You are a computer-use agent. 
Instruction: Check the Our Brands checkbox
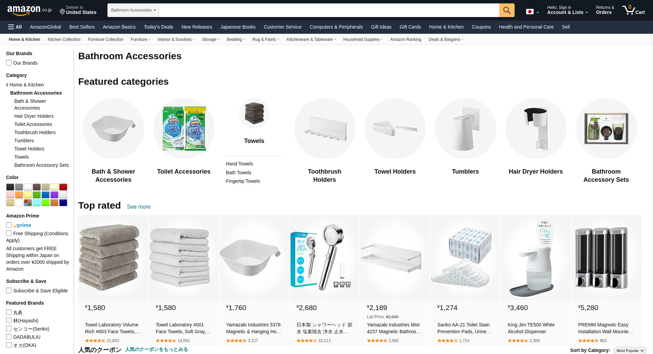point(9,63)
